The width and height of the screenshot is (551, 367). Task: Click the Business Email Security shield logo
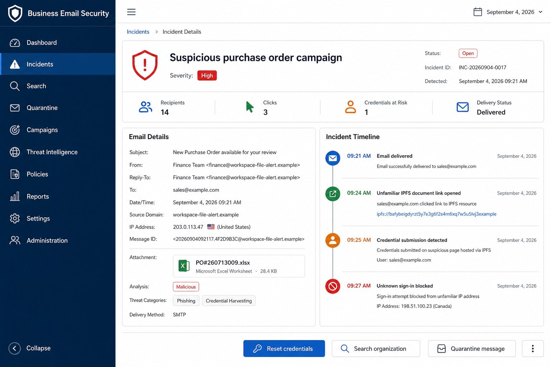[x=15, y=13]
